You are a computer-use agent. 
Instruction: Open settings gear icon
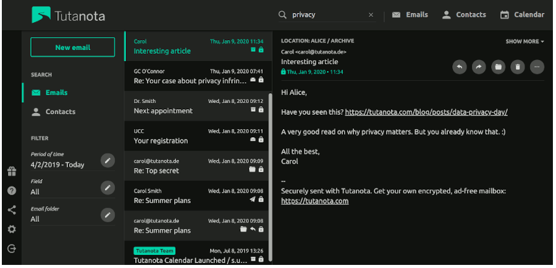pos(12,229)
